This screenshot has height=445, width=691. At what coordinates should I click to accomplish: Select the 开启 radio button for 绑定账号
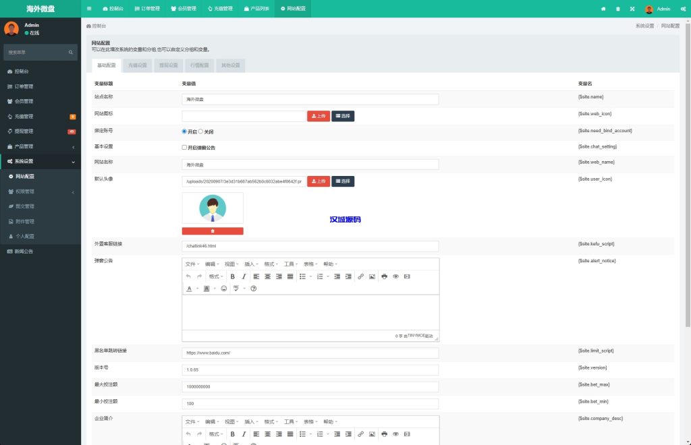coord(185,131)
